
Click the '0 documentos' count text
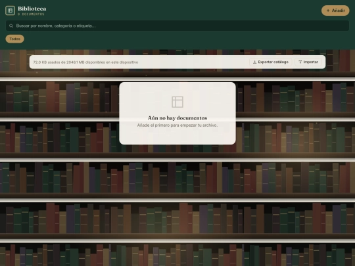pos(31,14)
